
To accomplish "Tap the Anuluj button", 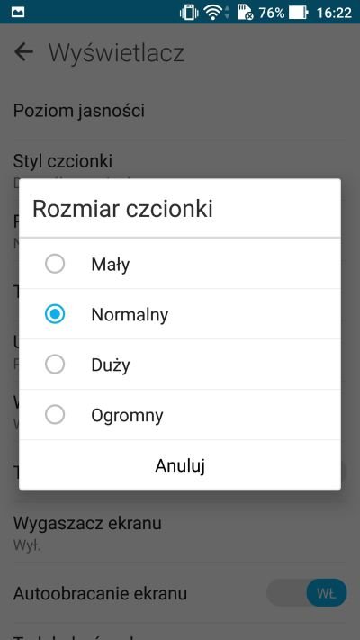I will (x=180, y=465).
